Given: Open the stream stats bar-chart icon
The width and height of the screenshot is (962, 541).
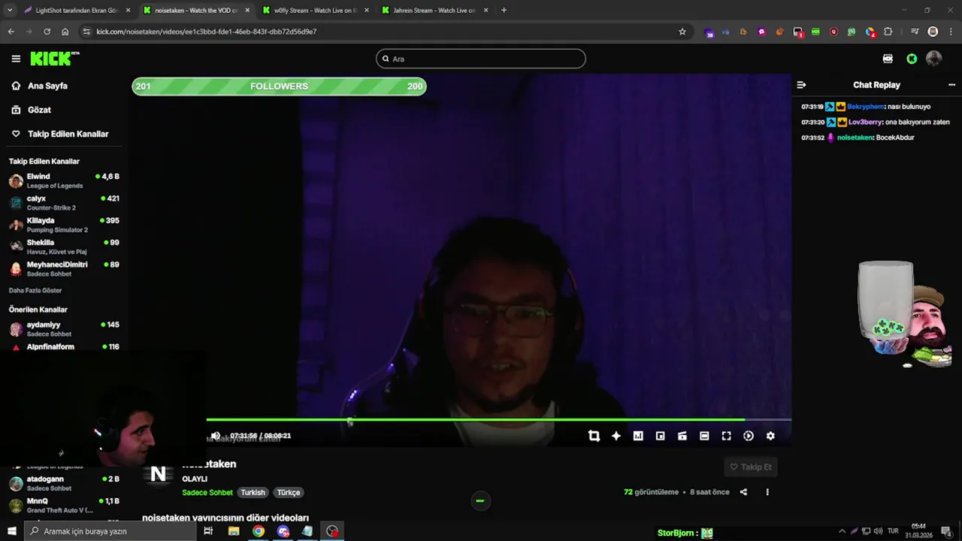Looking at the screenshot, I should tap(638, 436).
